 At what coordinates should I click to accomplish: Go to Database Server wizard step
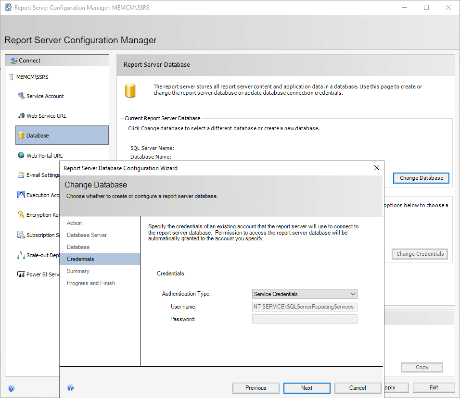pos(87,235)
